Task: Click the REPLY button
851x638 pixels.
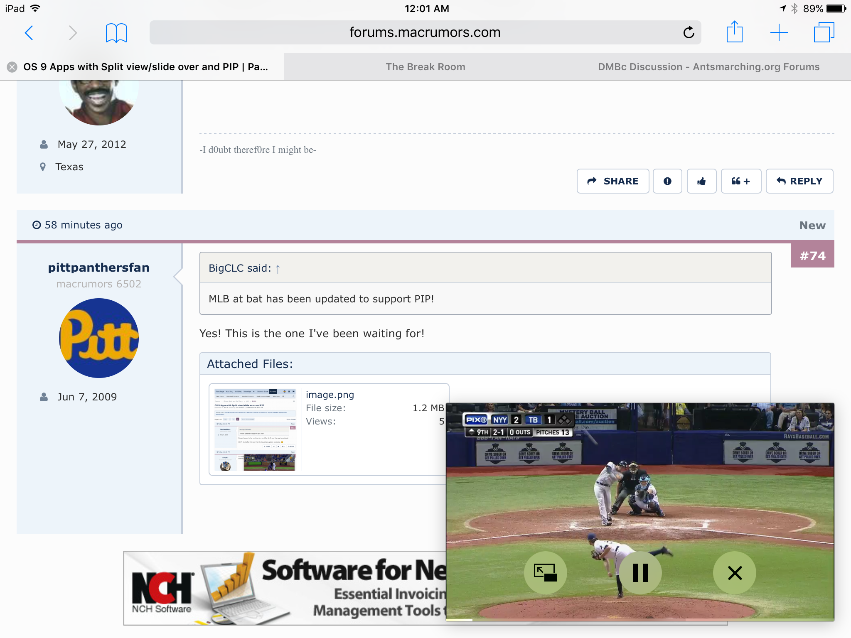Action: coord(799,181)
